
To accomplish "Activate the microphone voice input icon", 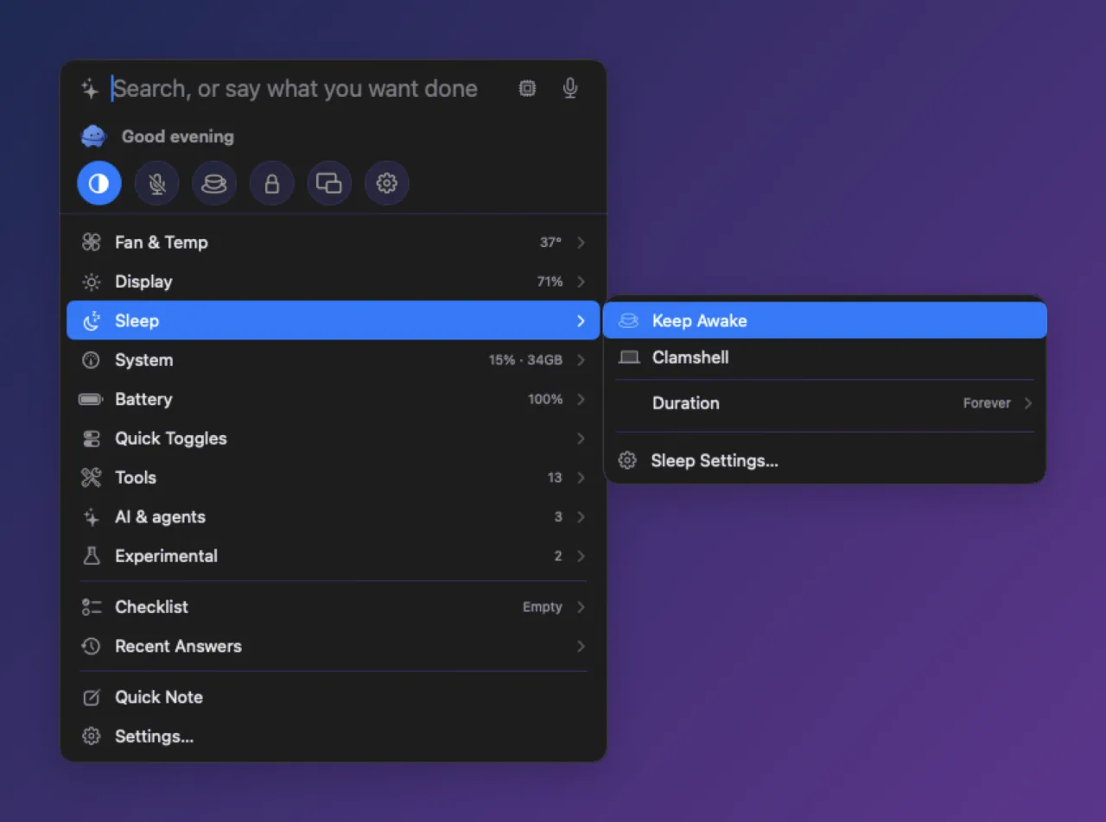I will click(570, 88).
